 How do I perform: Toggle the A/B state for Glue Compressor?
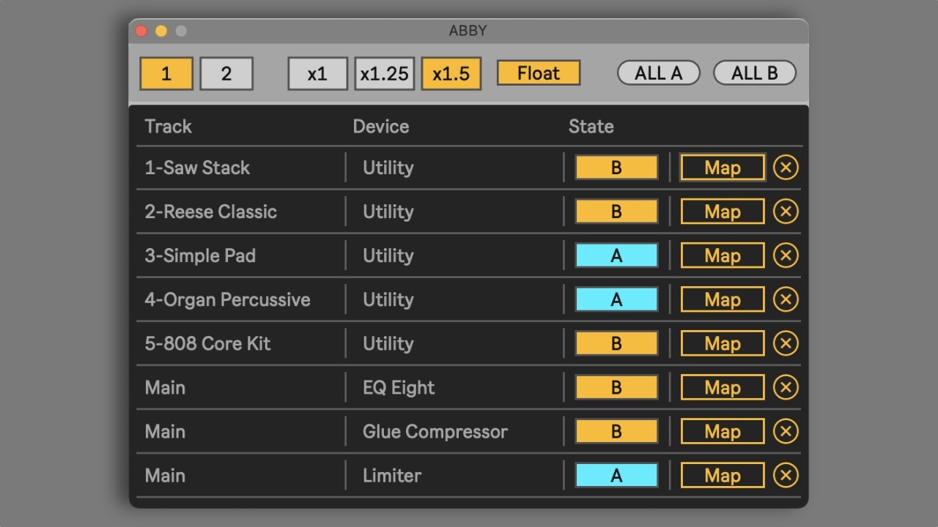pyautogui.click(x=616, y=431)
